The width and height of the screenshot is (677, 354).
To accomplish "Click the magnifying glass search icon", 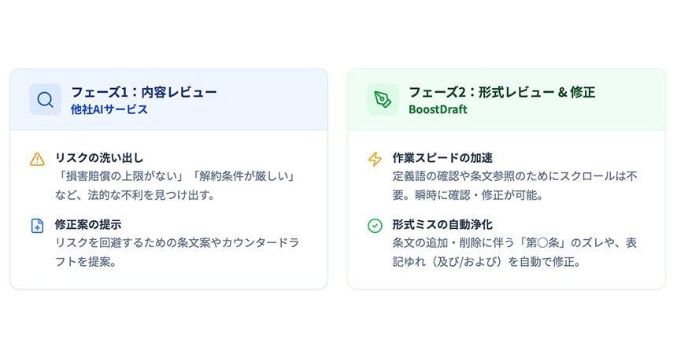I will click(45, 100).
